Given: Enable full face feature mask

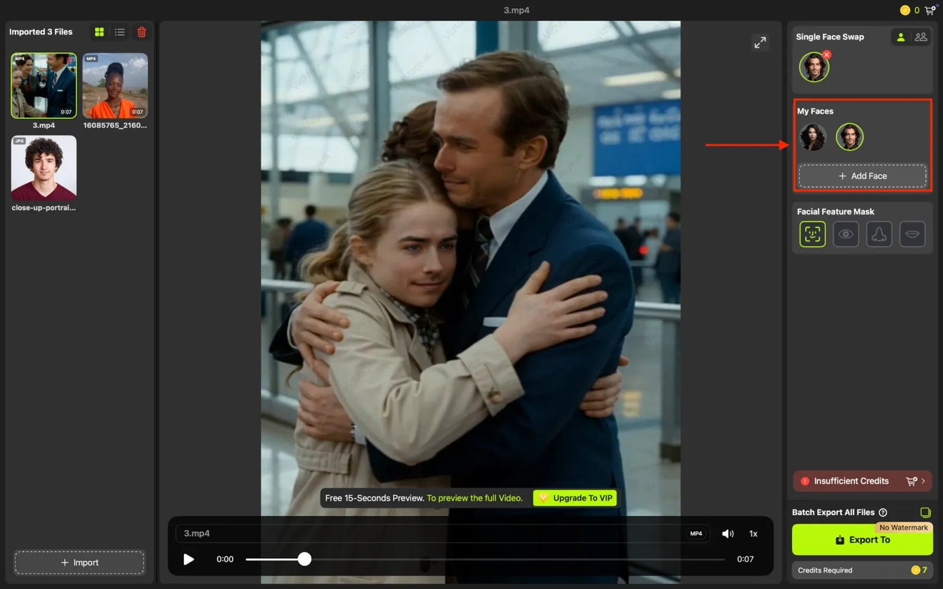Looking at the screenshot, I should click(812, 234).
